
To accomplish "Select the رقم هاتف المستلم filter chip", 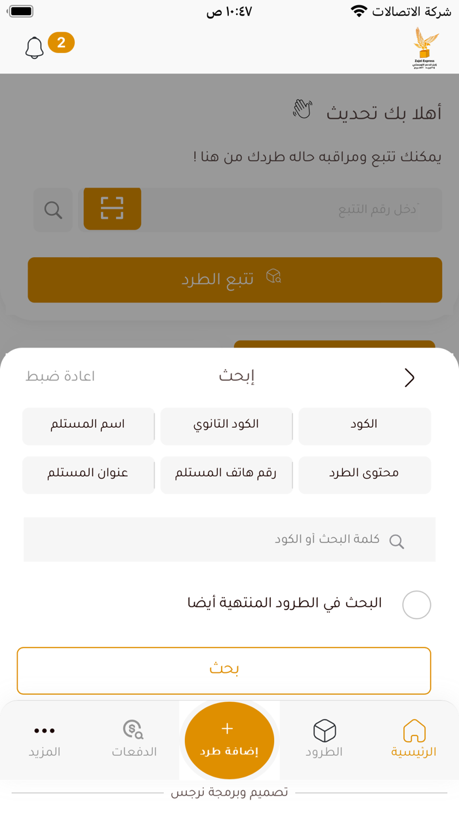I will (x=226, y=475).
